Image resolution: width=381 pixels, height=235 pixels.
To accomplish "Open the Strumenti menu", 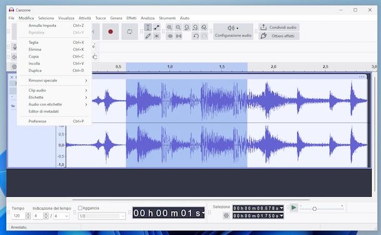I will point(167,18).
